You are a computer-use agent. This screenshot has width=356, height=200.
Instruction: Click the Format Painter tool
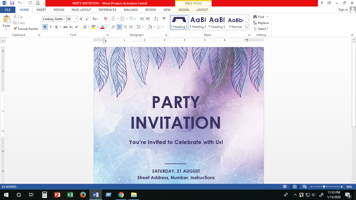pos(26,29)
